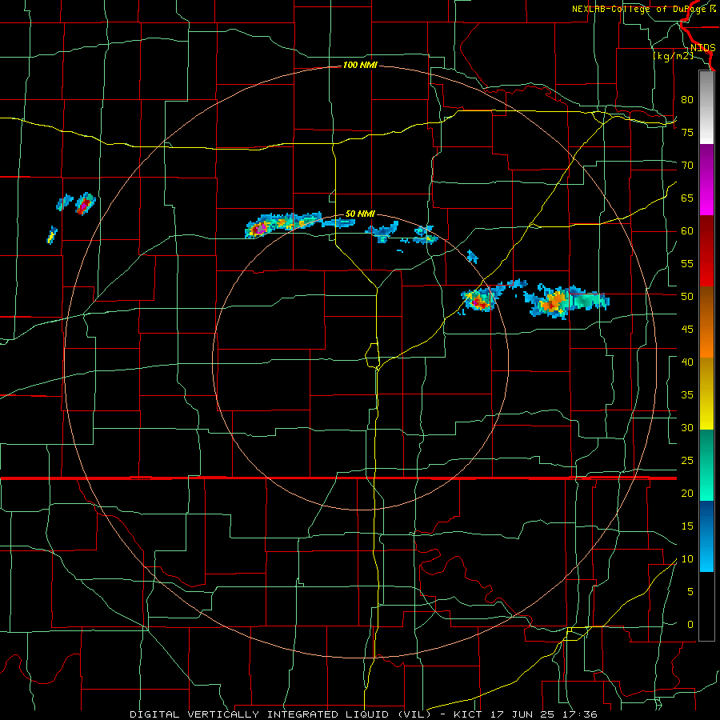Click the 15 value on the color scale

[687, 526]
